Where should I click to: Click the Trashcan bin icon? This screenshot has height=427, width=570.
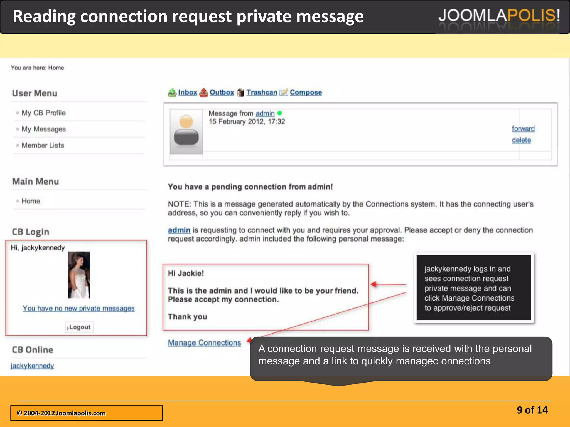pyautogui.click(x=241, y=93)
